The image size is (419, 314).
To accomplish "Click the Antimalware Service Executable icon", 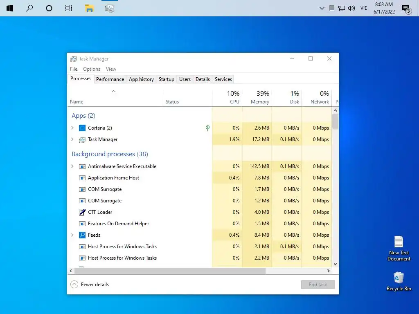I will [82, 166].
